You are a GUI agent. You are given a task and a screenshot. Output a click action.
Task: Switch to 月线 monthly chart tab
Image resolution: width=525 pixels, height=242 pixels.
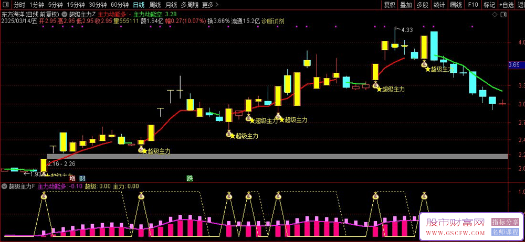tap(171, 5)
